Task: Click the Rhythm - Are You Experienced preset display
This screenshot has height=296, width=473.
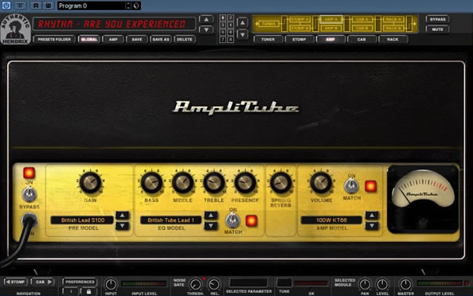Action: pos(114,24)
